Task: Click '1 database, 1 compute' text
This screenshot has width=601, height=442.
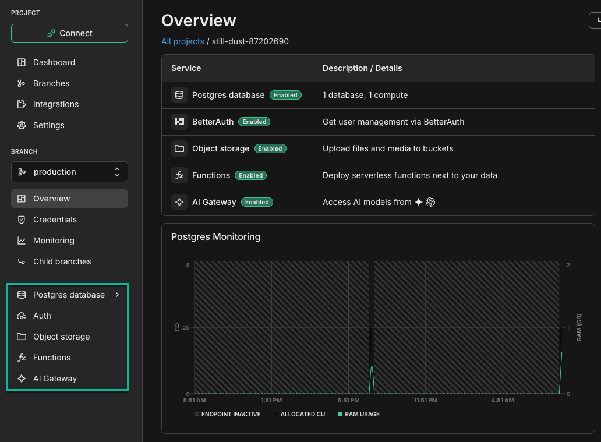Action: [365, 95]
